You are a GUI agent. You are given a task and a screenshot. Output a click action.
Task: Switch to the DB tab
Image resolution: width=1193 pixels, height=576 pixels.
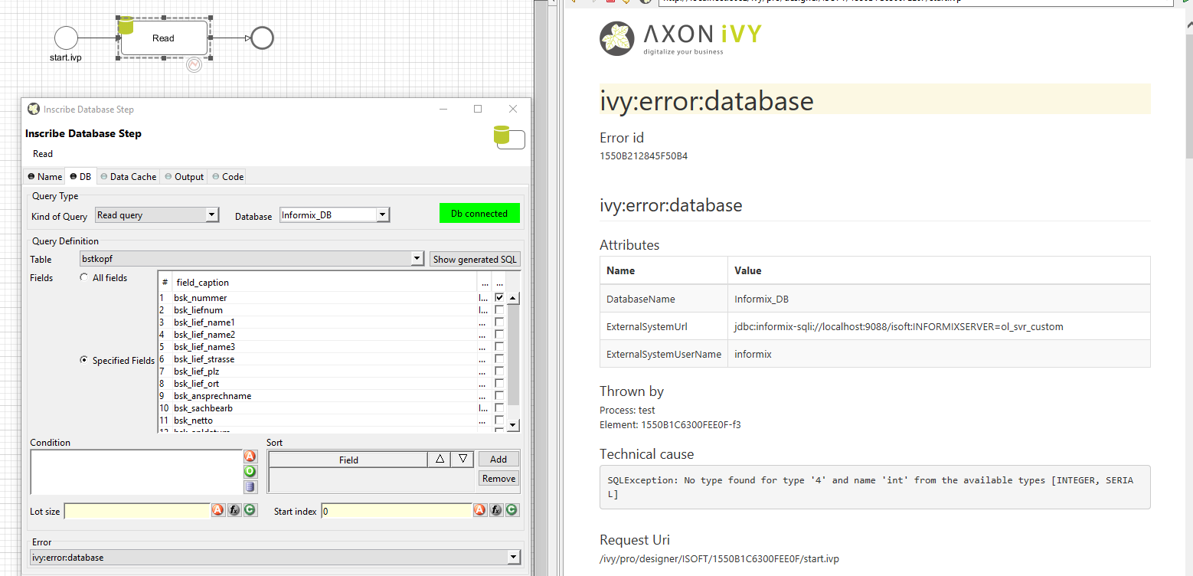[x=80, y=176]
